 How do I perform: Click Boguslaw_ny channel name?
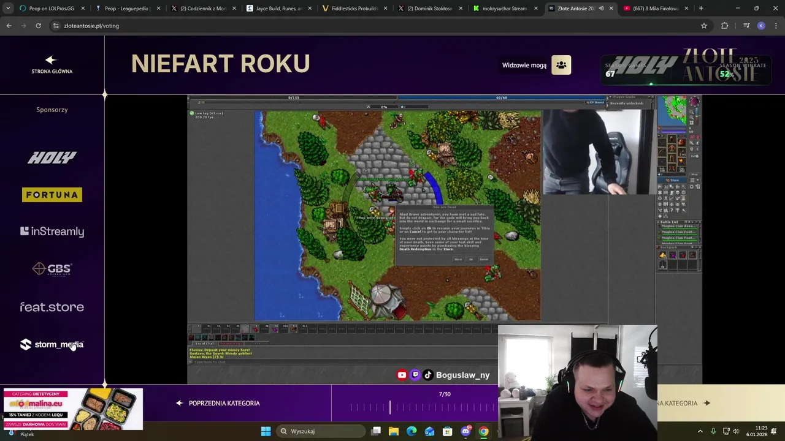tap(463, 375)
